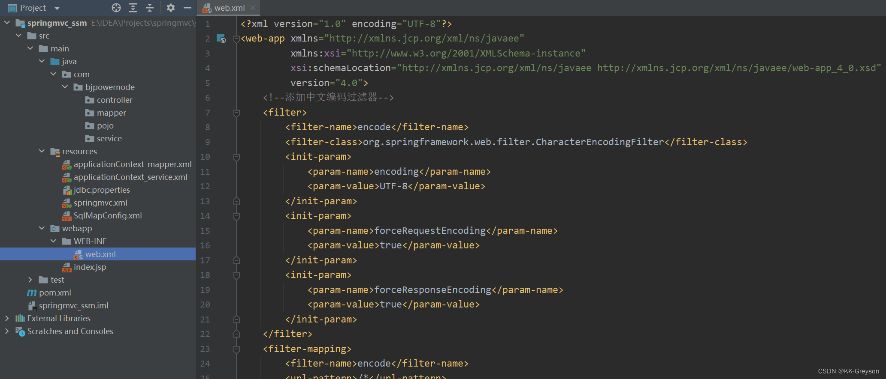Collapse the resources folder arrow
Image resolution: width=886 pixels, height=379 pixels.
point(42,151)
